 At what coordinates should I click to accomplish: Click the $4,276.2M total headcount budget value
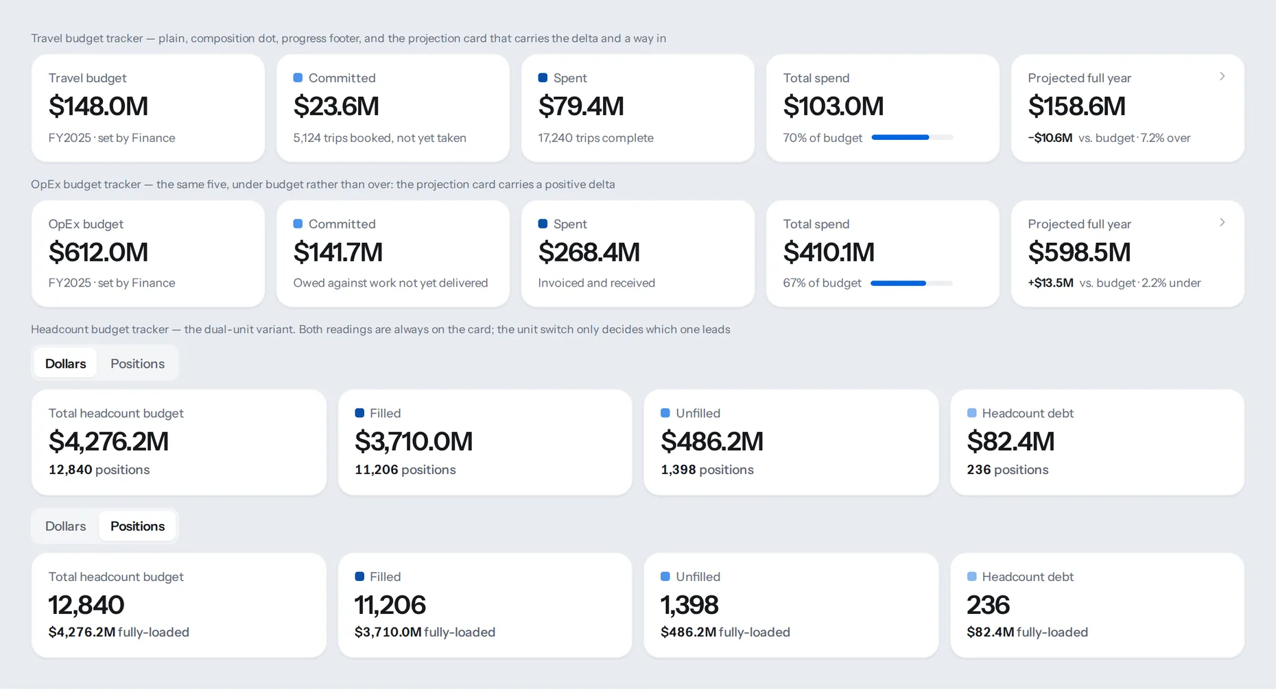108,441
